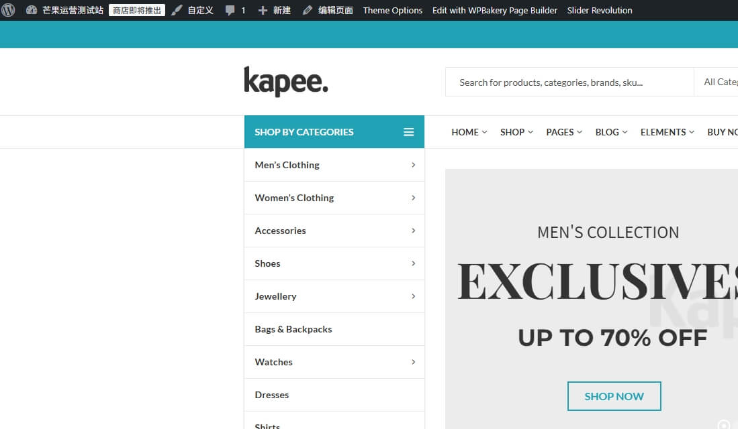Image resolution: width=738 pixels, height=429 pixels.
Task: Expand the Men's Clothing submenu arrow
Action: [x=413, y=165]
